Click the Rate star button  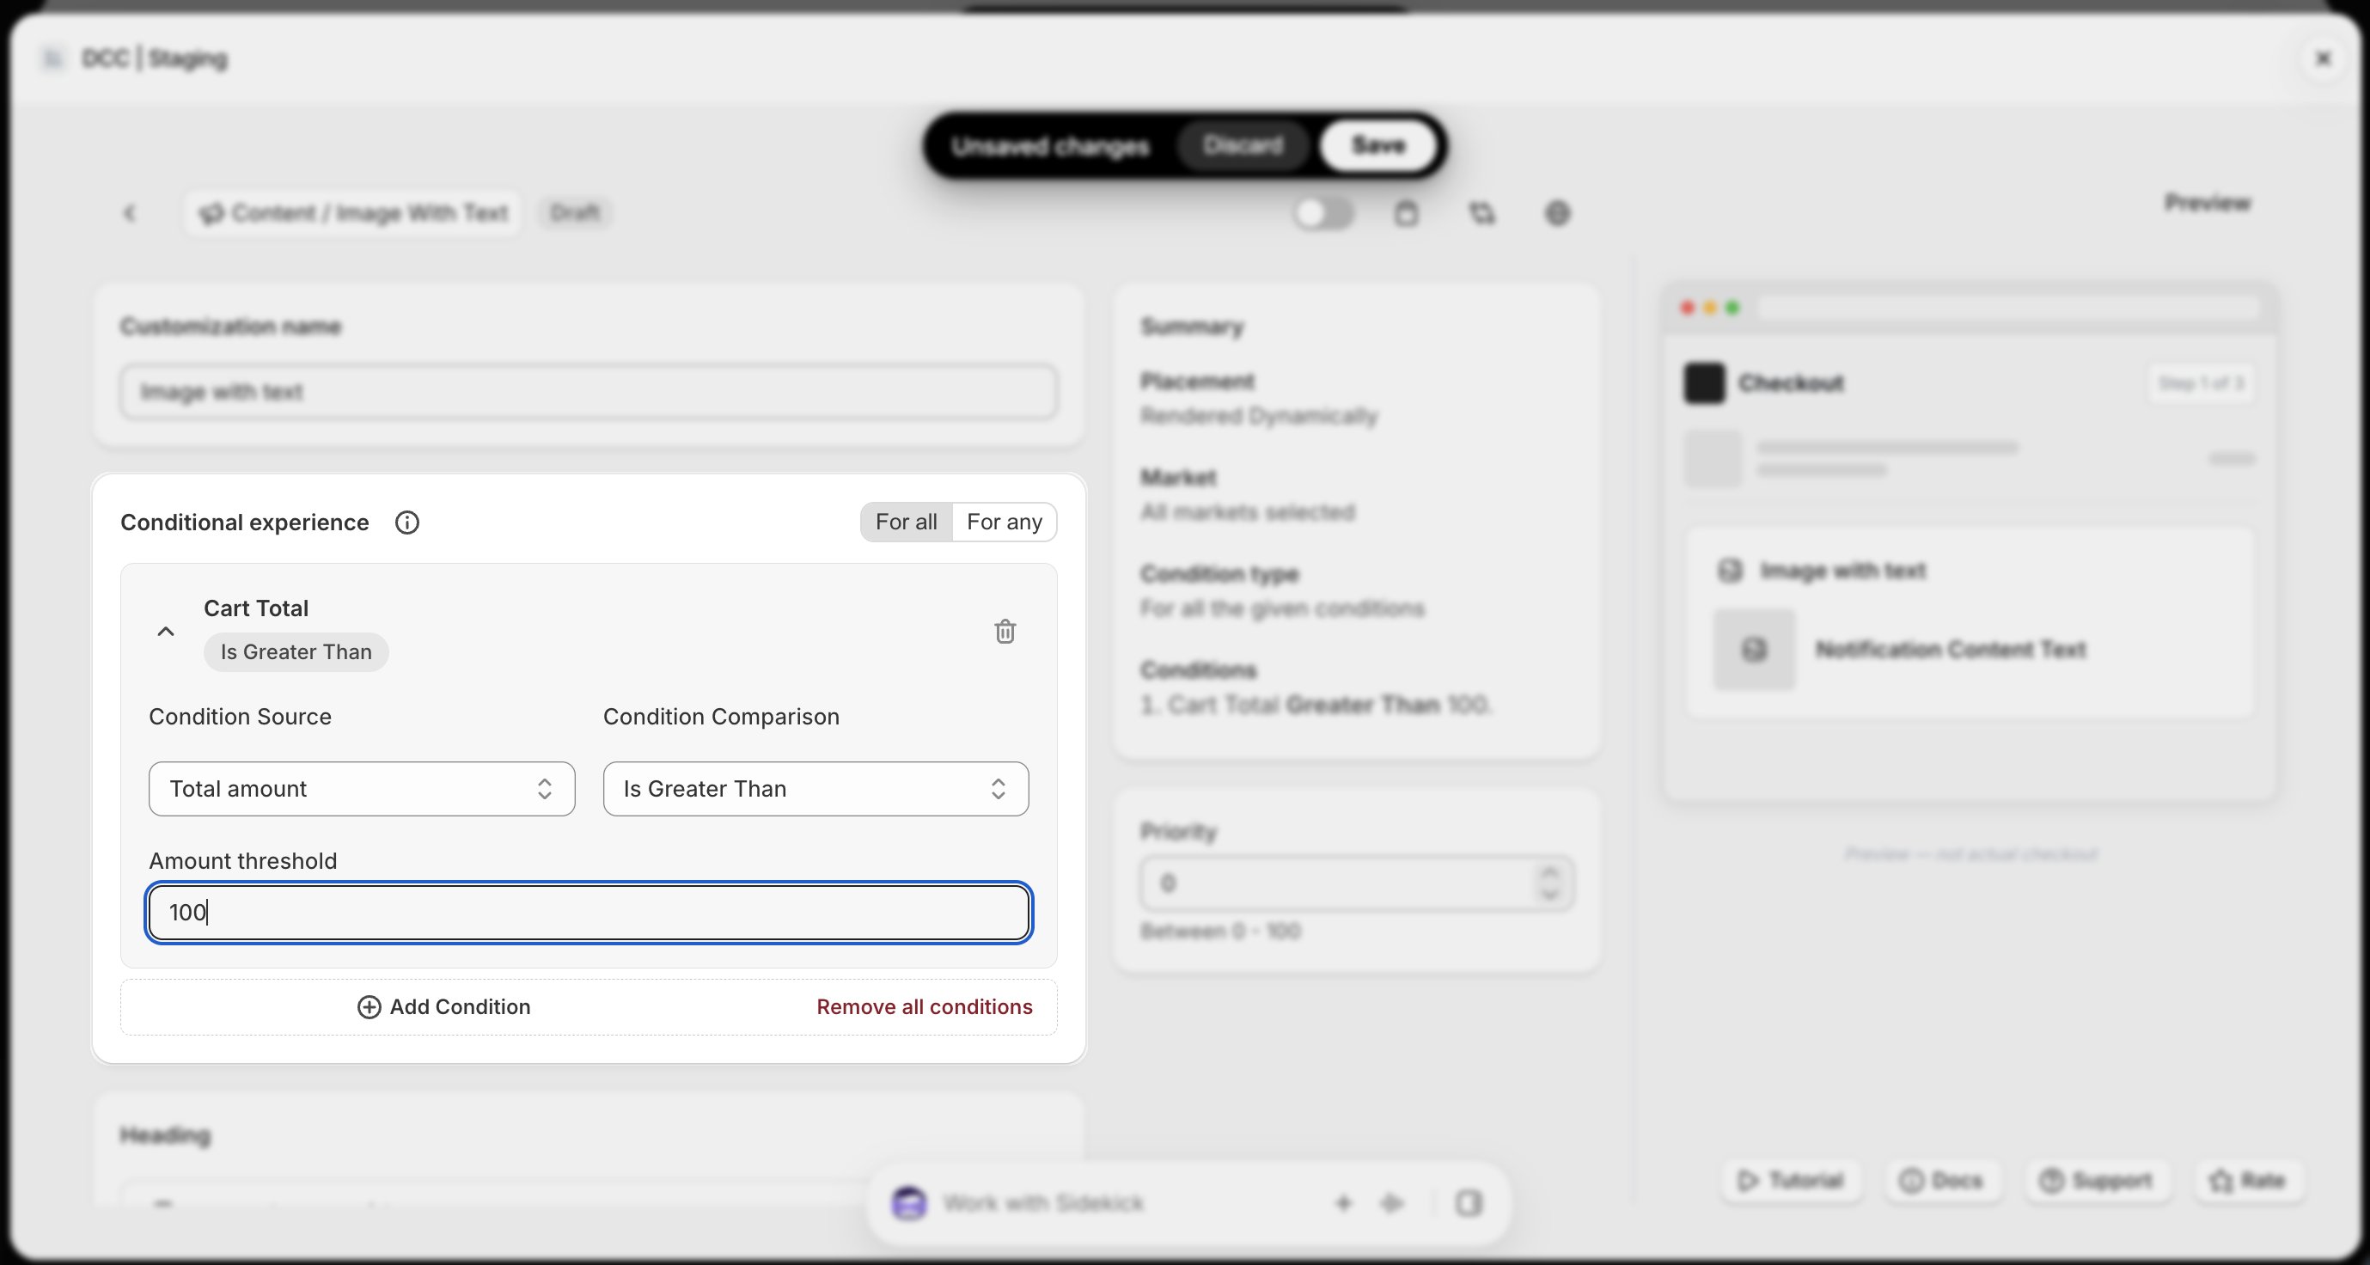point(2248,1181)
